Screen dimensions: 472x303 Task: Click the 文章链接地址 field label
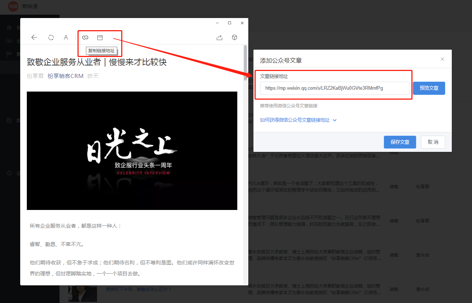coord(274,76)
